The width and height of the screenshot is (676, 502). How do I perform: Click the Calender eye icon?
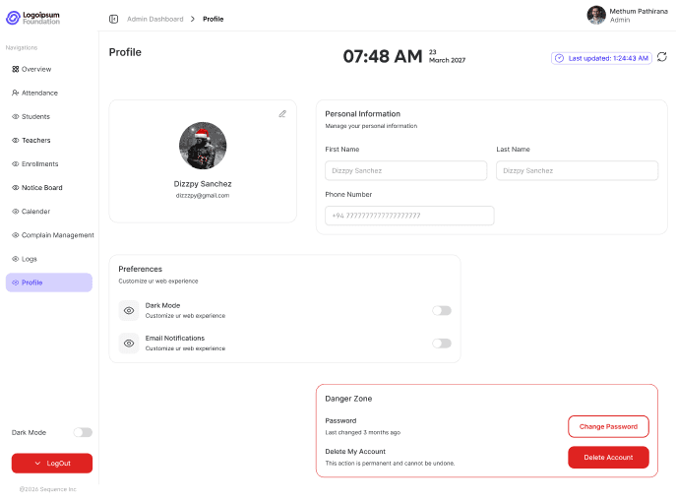point(16,212)
